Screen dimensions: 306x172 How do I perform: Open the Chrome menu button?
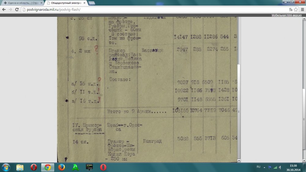pos(303,9)
